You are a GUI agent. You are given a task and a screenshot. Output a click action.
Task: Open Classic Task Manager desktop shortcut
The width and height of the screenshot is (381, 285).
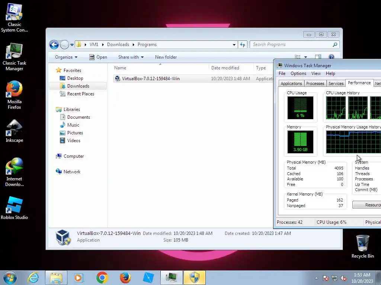tap(15, 57)
